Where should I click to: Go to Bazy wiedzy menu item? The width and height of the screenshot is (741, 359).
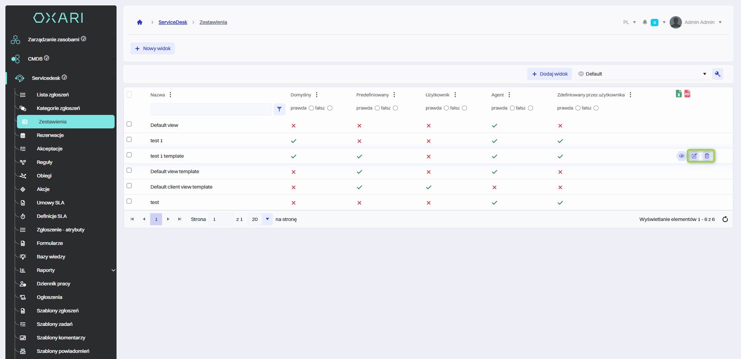click(51, 257)
